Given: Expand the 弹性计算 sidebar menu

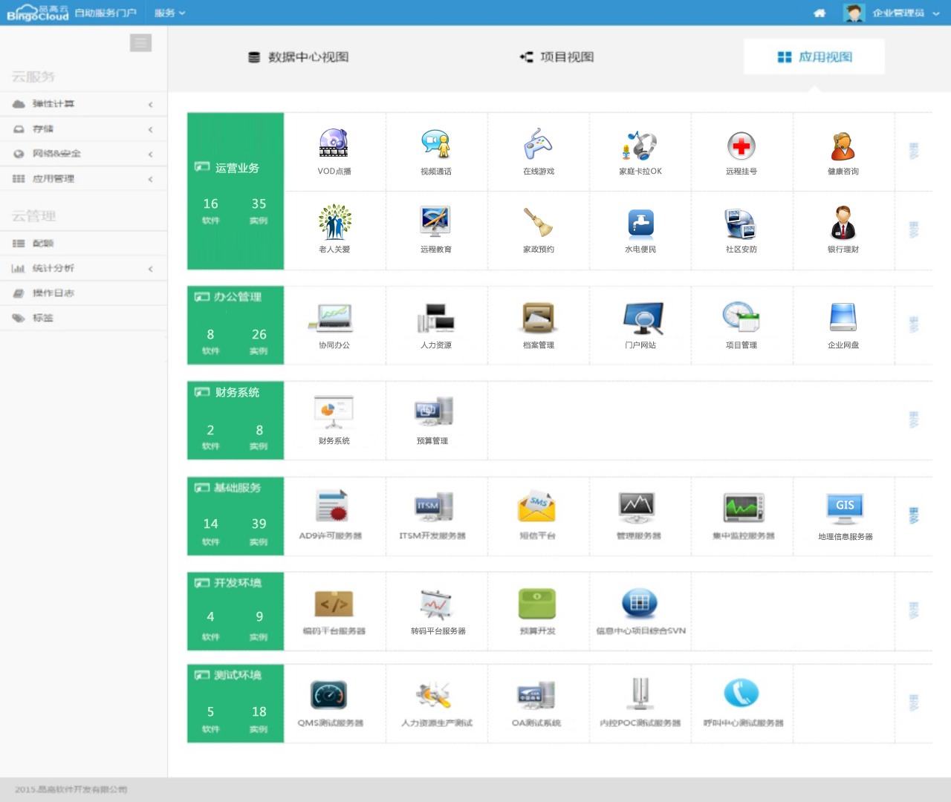Looking at the screenshot, I should click(84, 105).
